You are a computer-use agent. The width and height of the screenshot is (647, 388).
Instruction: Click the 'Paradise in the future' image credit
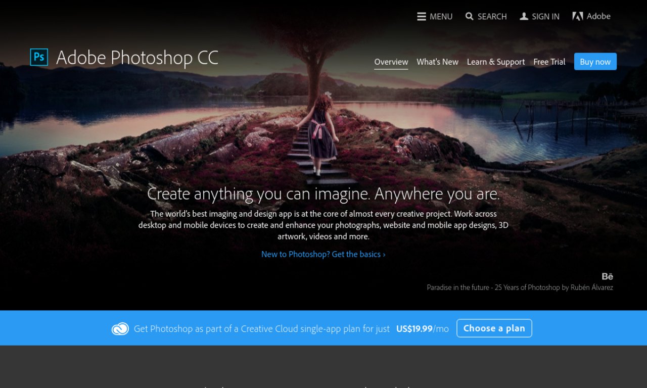point(520,287)
